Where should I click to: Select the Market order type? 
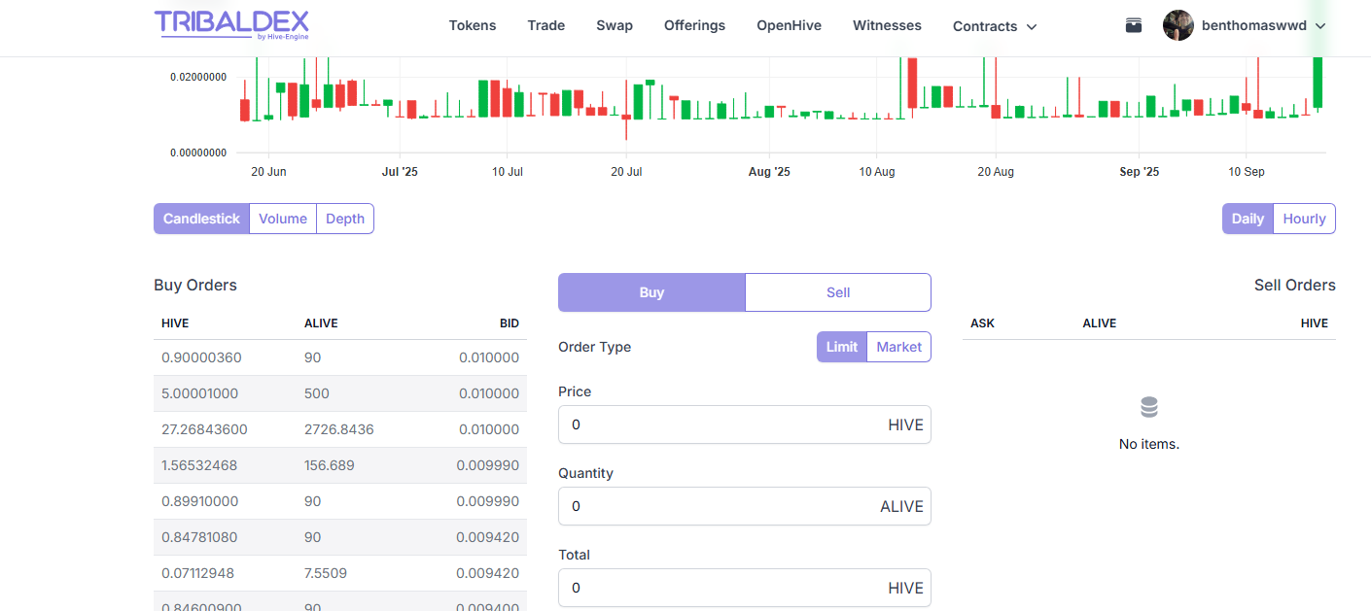(x=898, y=347)
